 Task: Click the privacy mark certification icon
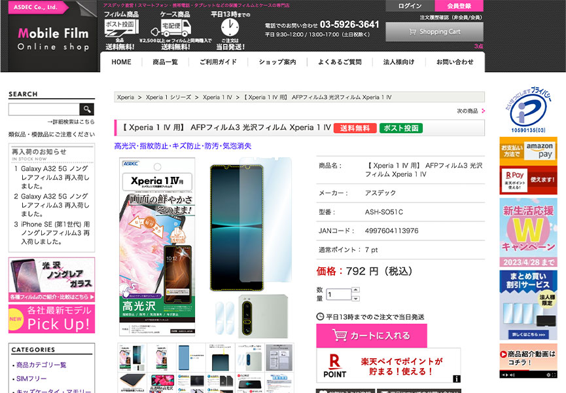pos(529,110)
